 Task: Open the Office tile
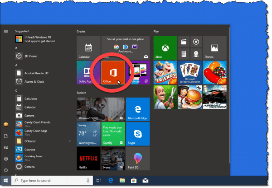(113, 72)
